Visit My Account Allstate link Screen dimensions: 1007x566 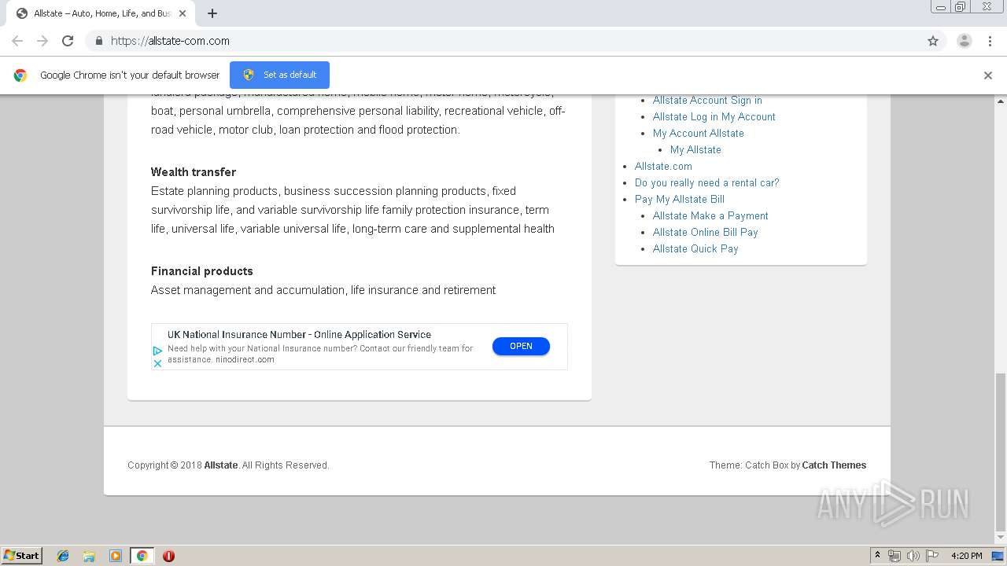pyautogui.click(x=699, y=133)
